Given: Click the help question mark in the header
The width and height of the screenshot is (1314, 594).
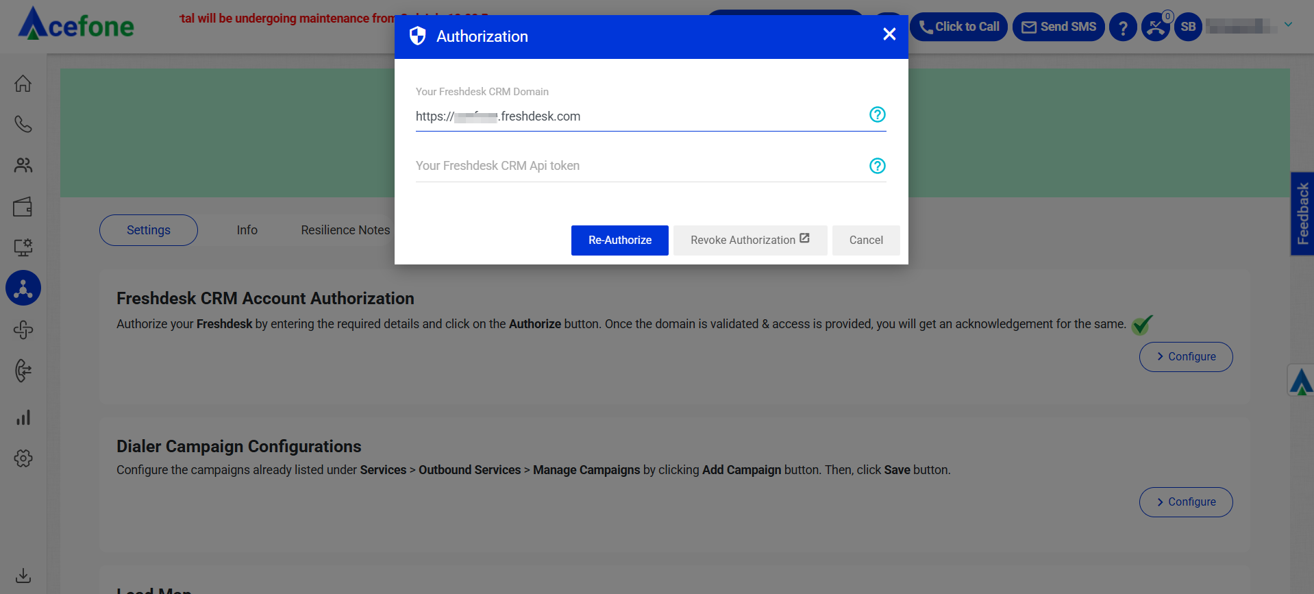Looking at the screenshot, I should 1123,27.
